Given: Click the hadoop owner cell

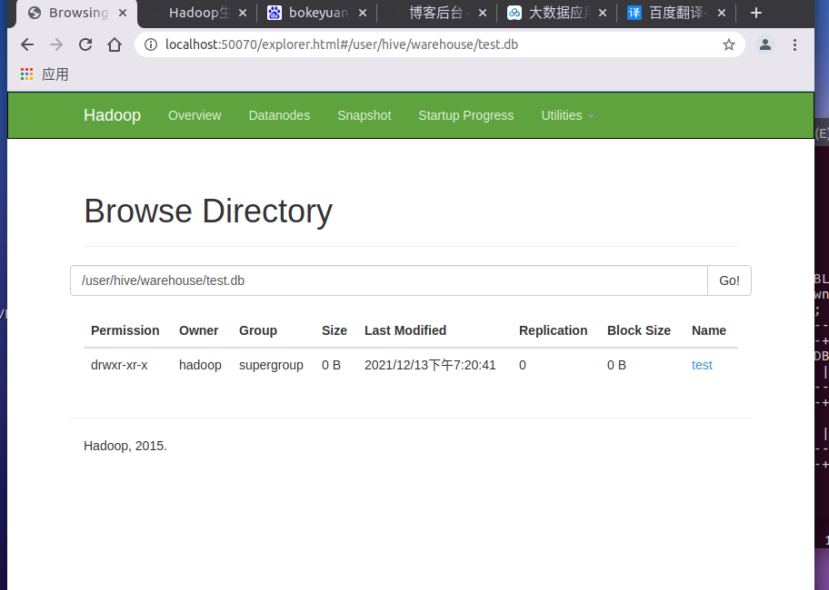Looking at the screenshot, I should 200,365.
